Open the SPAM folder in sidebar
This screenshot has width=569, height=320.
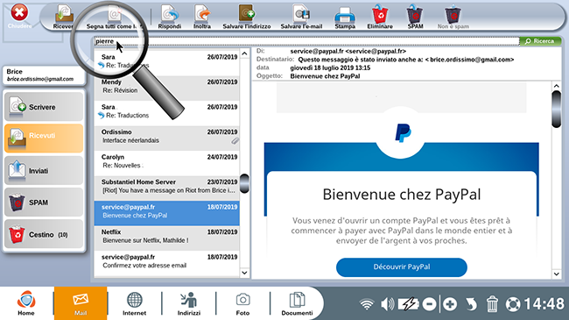44,203
